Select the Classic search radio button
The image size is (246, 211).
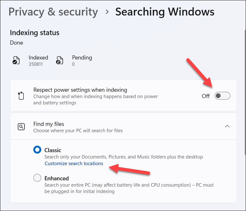[x=37, y=150]
